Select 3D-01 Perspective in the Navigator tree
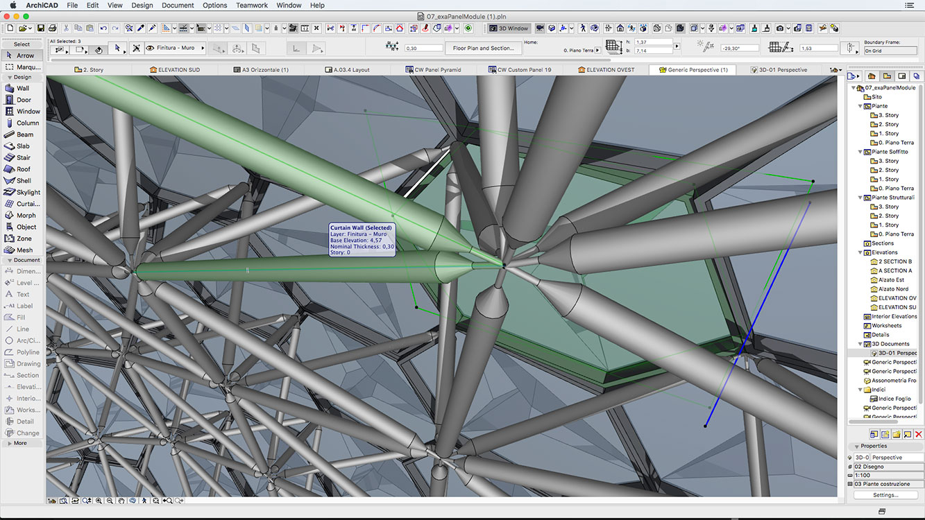This screenshot has width=925, height=520. [x=892, y=352]
